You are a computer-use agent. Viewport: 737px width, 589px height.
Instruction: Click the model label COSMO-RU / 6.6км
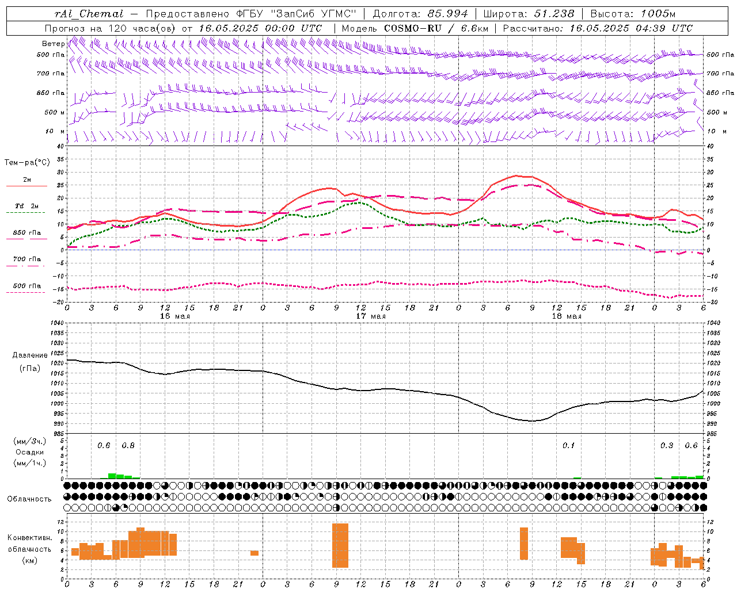point(436,28)
